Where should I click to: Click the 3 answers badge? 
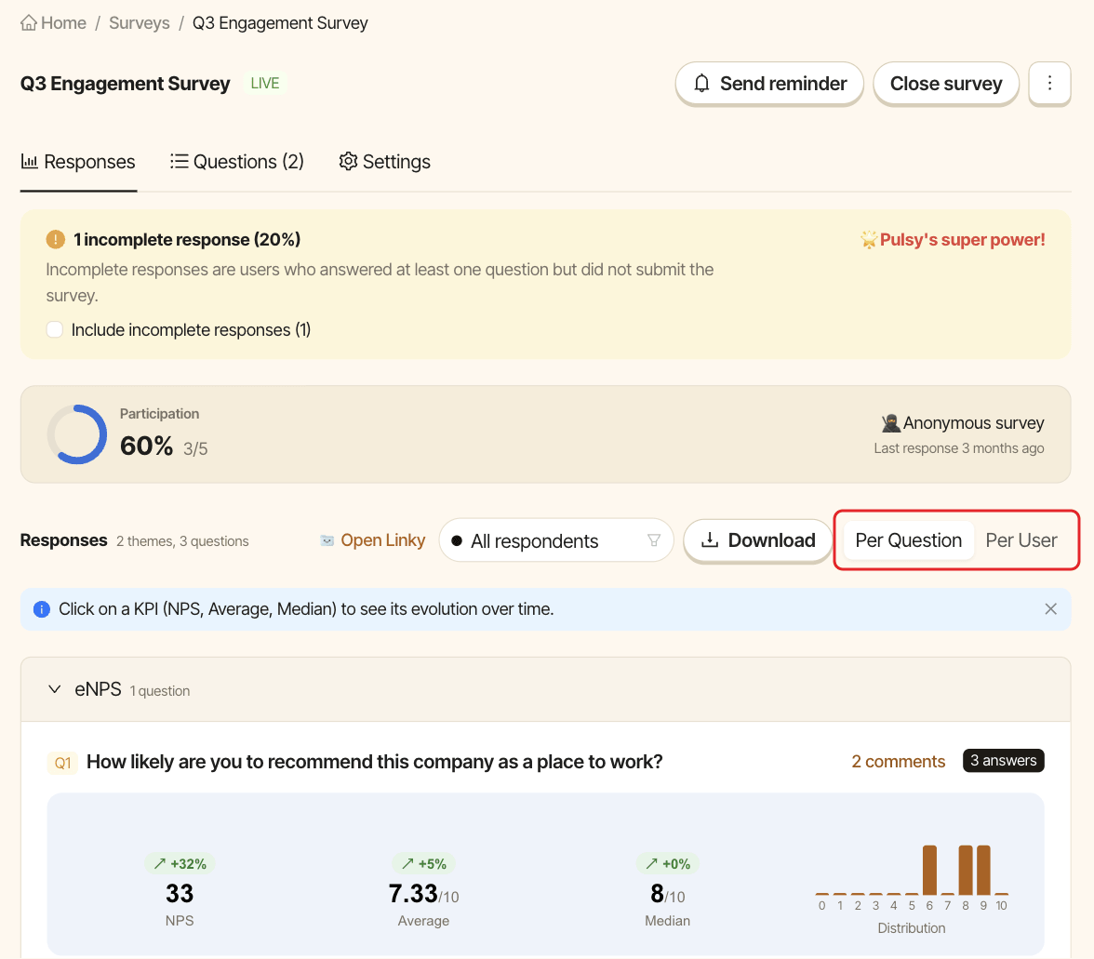(x=1003, y=761)
